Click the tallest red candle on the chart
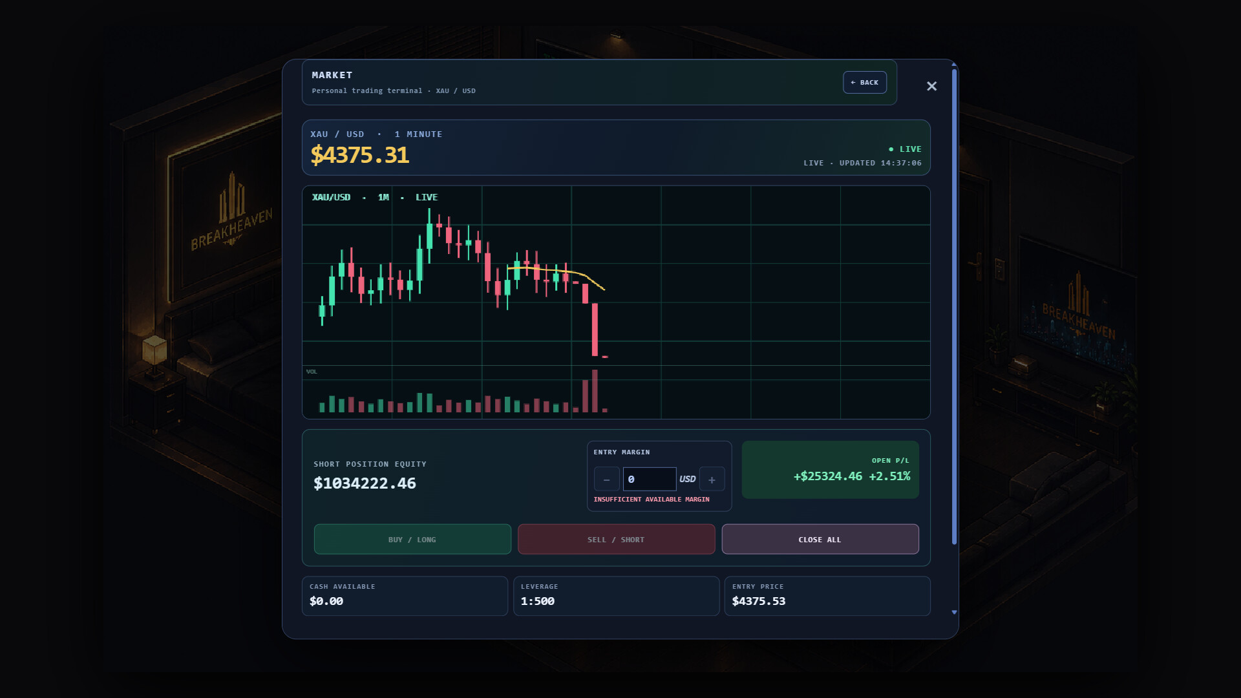This screenshot has width=1241, height=698. click(595, 330)
